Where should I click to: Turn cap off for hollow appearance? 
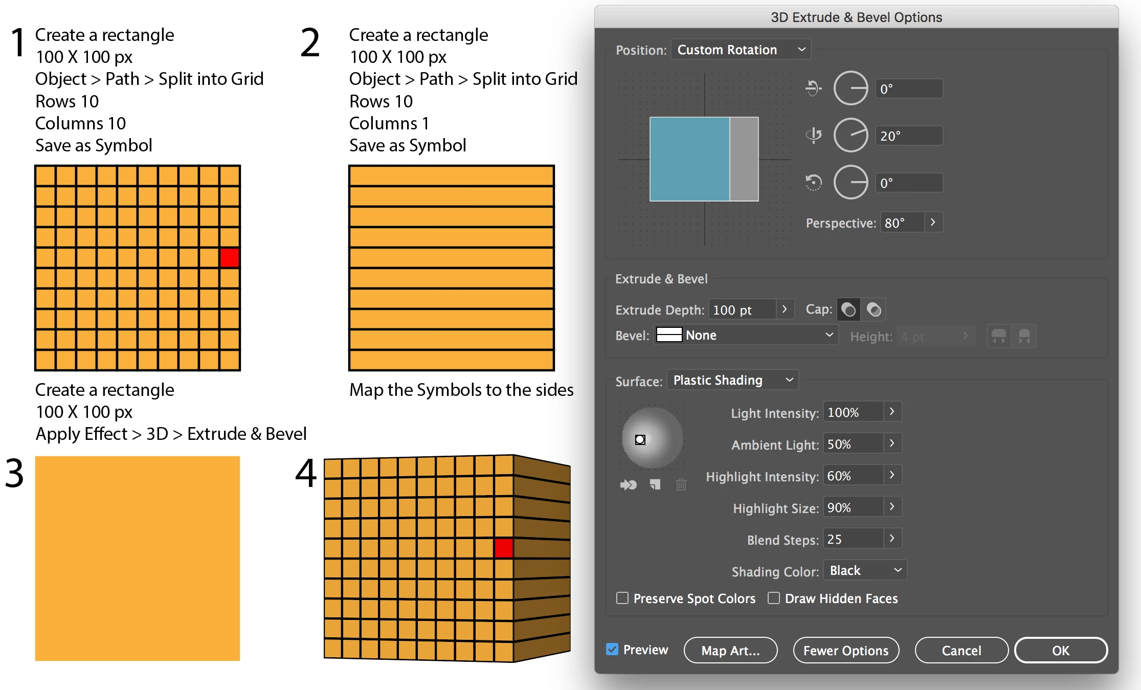[874, 309]
